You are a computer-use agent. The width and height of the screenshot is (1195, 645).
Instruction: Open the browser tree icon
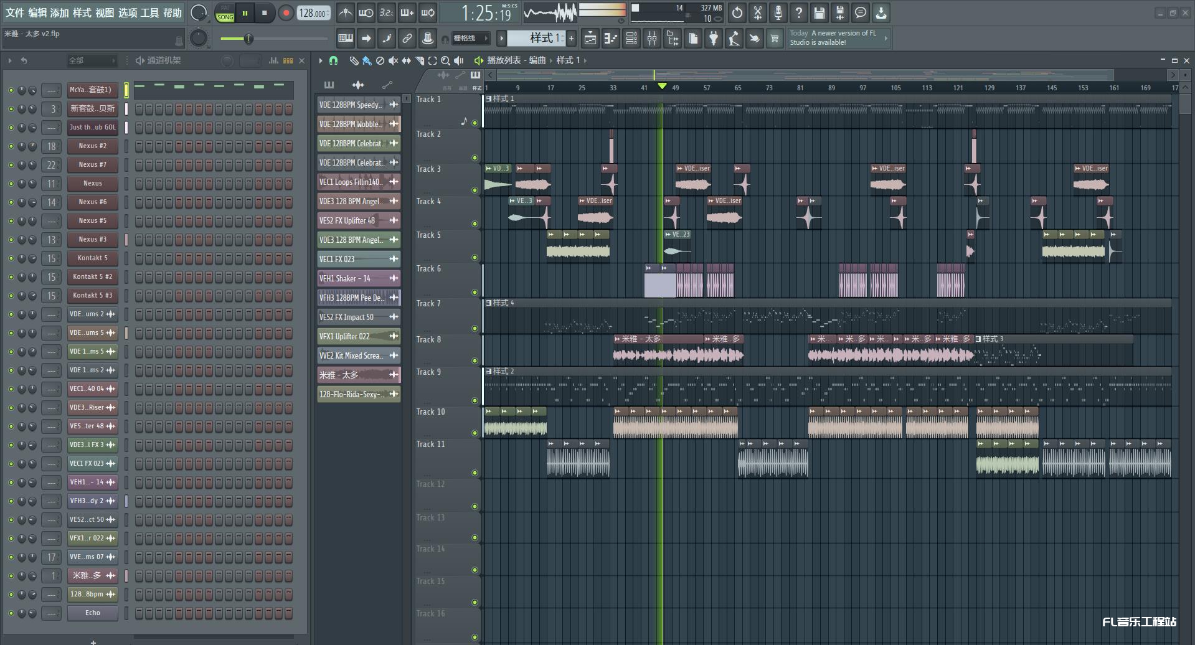point(673,39)
